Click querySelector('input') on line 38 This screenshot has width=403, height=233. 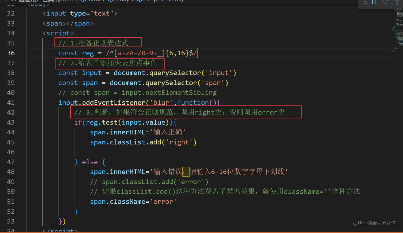tap(193, 73)
